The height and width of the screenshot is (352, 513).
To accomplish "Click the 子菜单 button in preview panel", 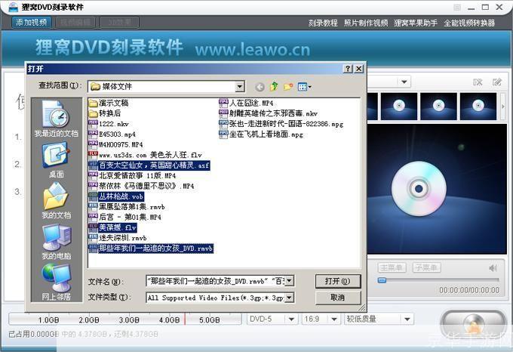I will [x=426, y=267].
